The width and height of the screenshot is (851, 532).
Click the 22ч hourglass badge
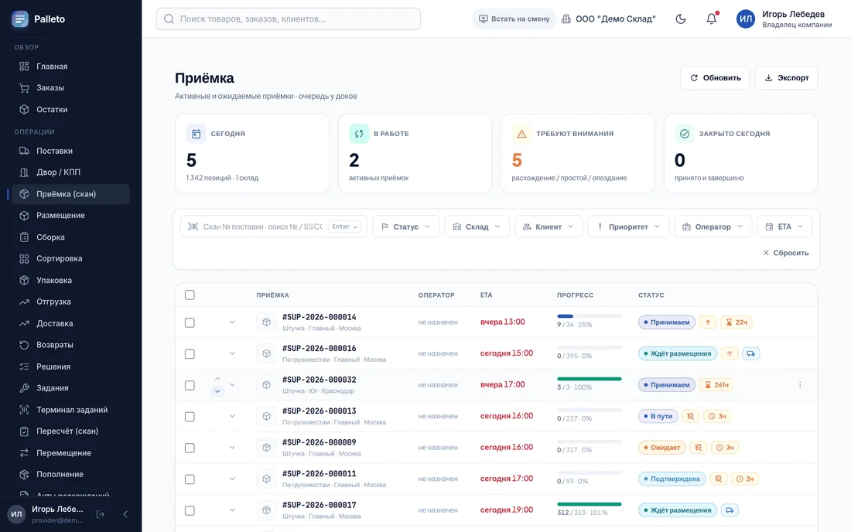(x=737, y=322)
